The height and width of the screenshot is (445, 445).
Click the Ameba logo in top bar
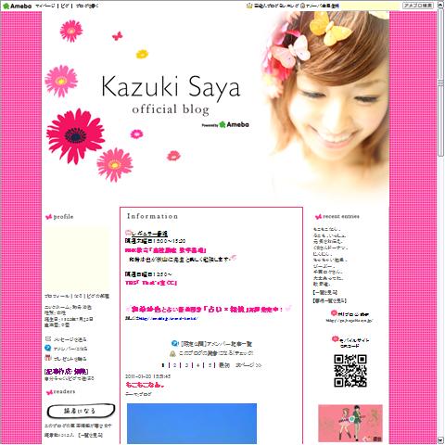tap(17, 6)
